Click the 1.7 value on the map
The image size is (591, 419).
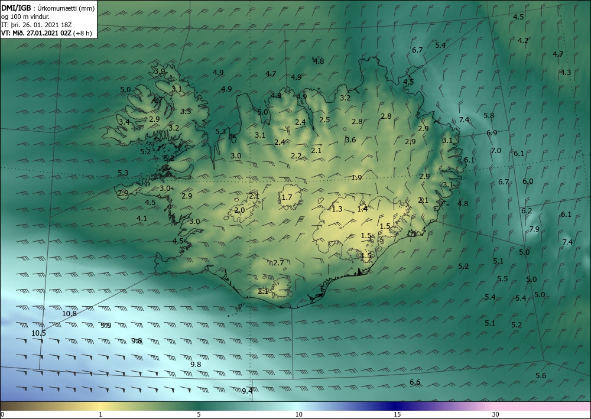click(x=287, y=197)
